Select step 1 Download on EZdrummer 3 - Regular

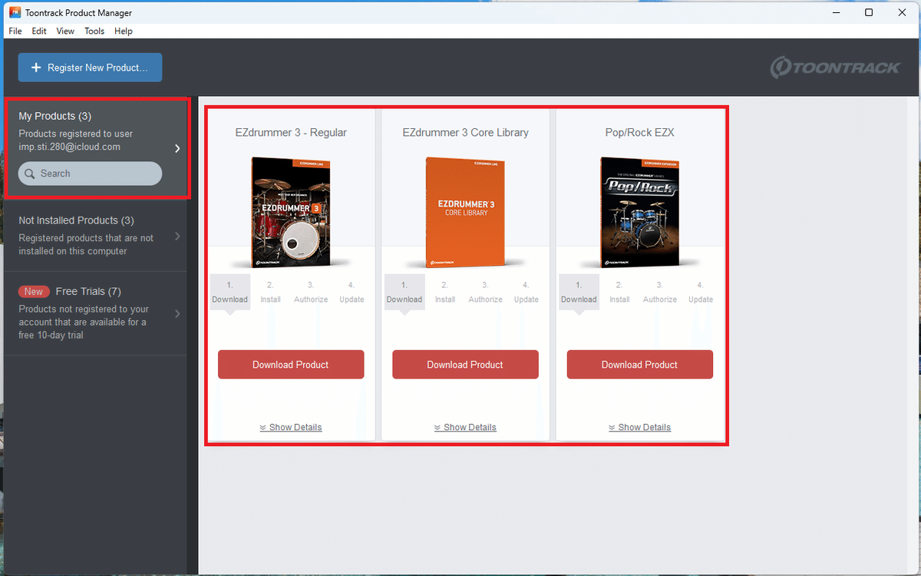[229, 293]
